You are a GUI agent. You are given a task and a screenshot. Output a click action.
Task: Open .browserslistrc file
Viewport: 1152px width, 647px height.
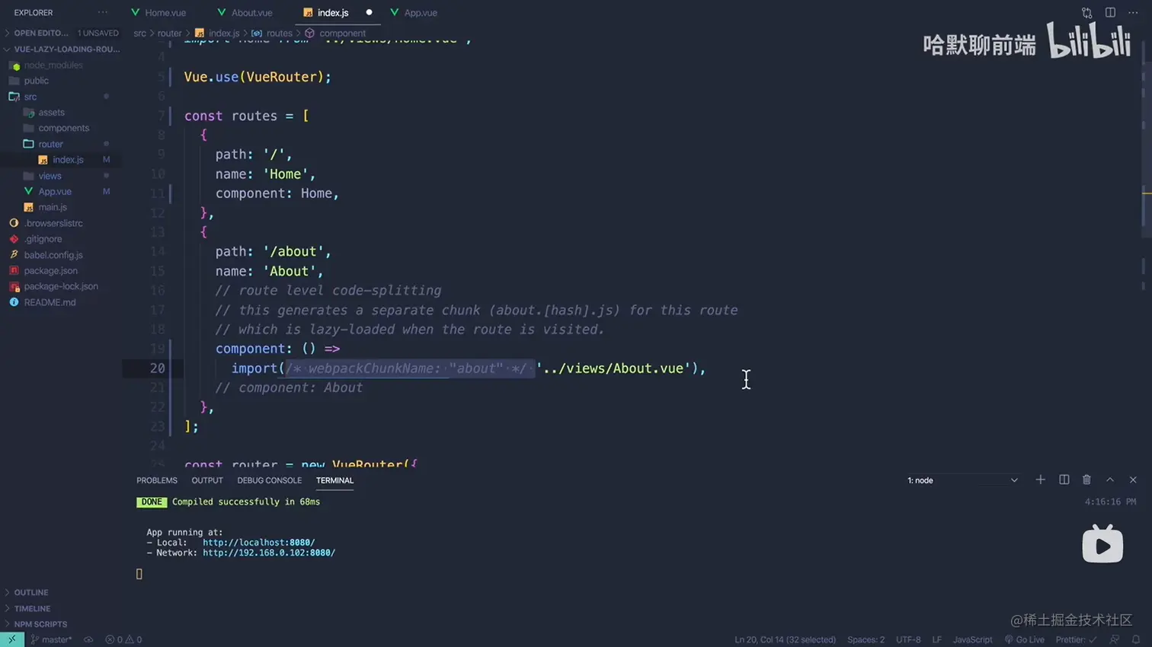tap(61, 223)
